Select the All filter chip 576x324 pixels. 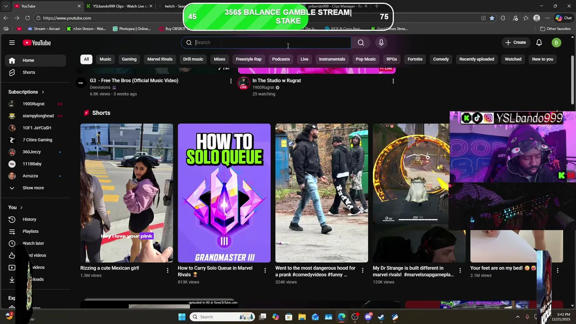coord(86,59)
